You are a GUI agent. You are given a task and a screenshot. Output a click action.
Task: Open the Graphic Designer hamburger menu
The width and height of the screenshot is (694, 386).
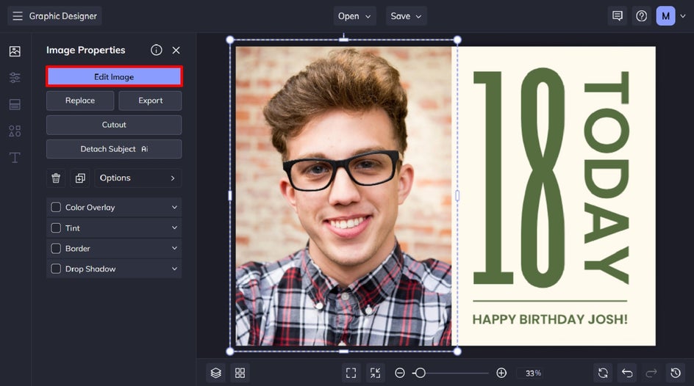coord(18,16)
